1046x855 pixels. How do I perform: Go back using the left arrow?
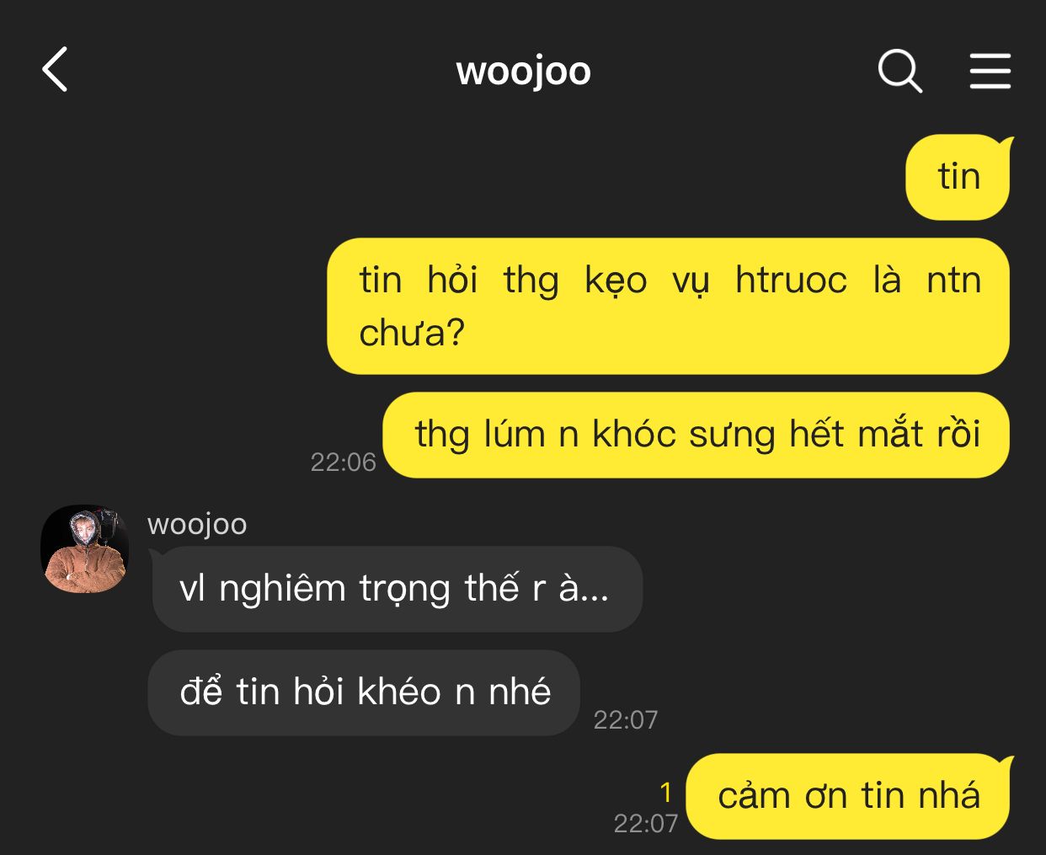click(55, 69)
